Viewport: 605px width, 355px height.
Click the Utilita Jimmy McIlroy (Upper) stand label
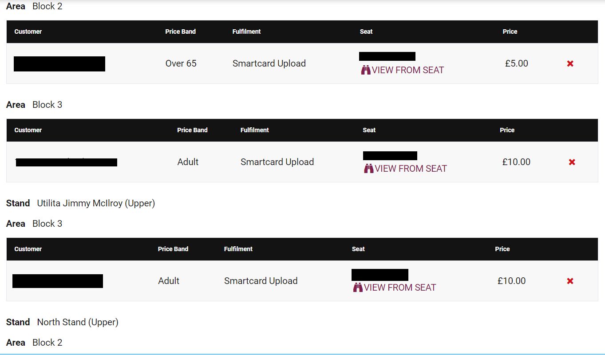click(x=96, y=203)
